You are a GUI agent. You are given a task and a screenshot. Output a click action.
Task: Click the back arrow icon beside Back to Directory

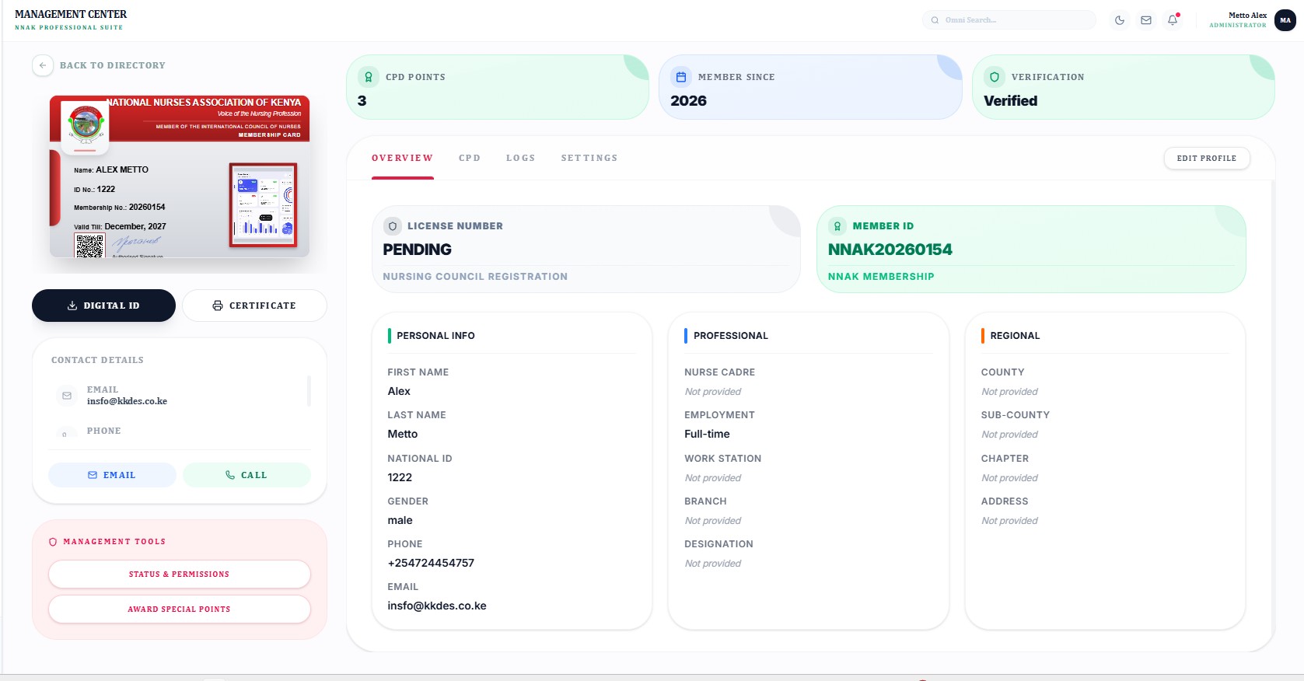click(43, 65)
